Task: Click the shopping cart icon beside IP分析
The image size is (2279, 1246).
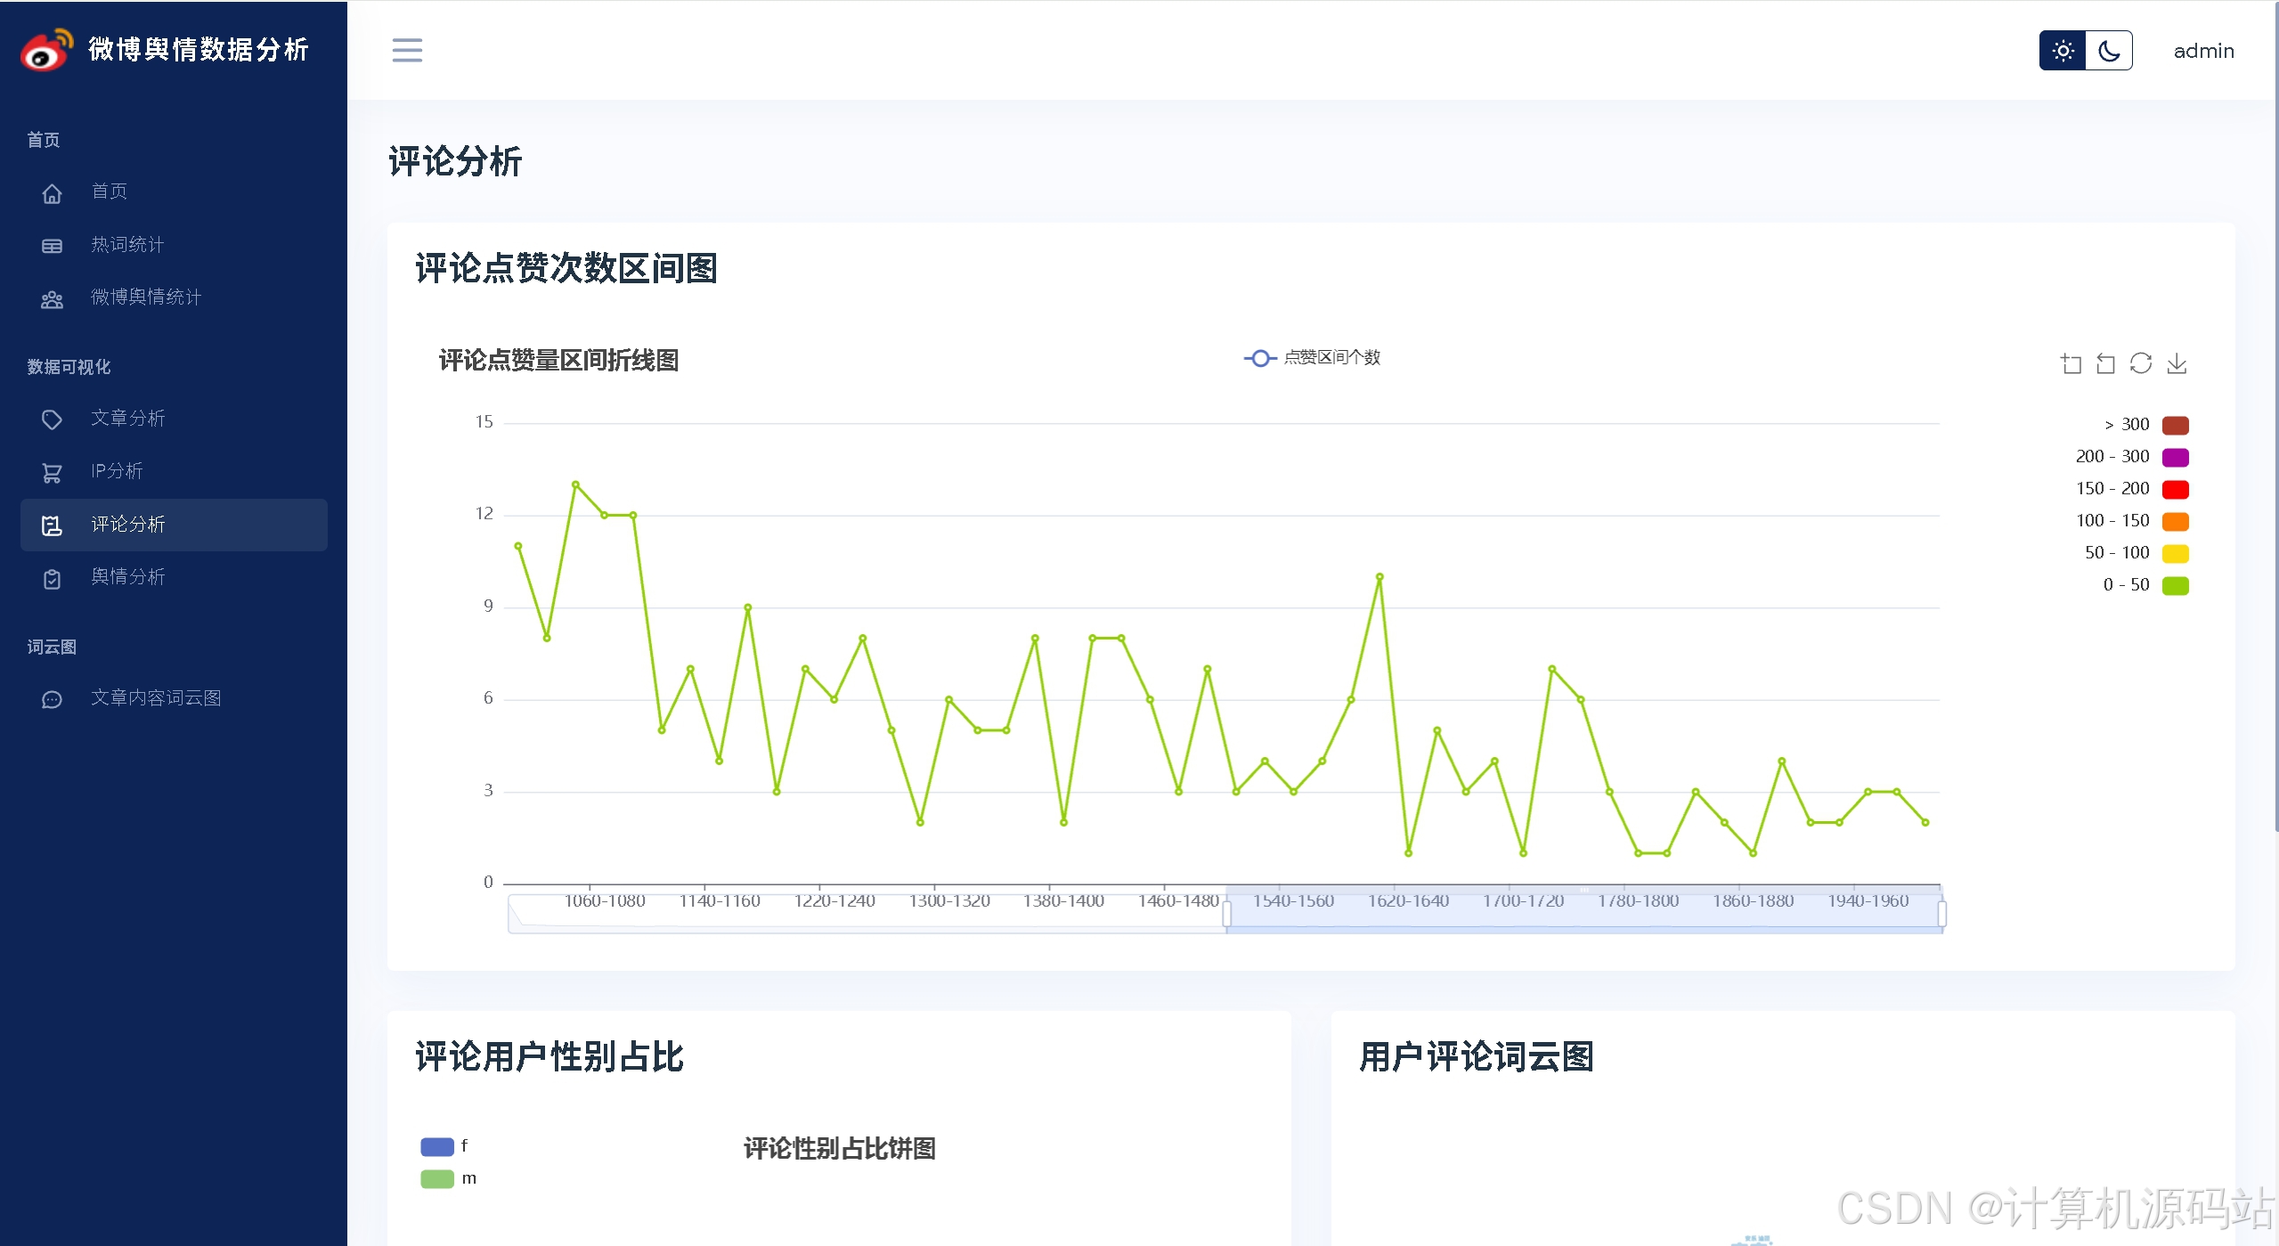Action: pos(53,473)
